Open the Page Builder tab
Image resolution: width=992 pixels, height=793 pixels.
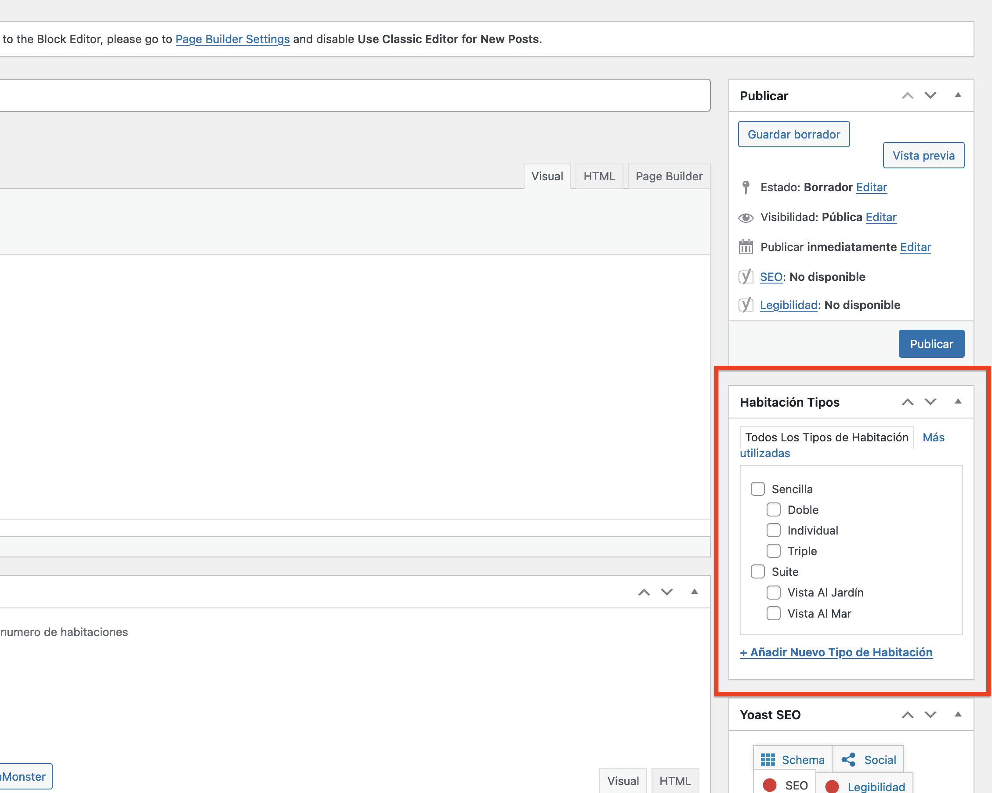[669, 176]
